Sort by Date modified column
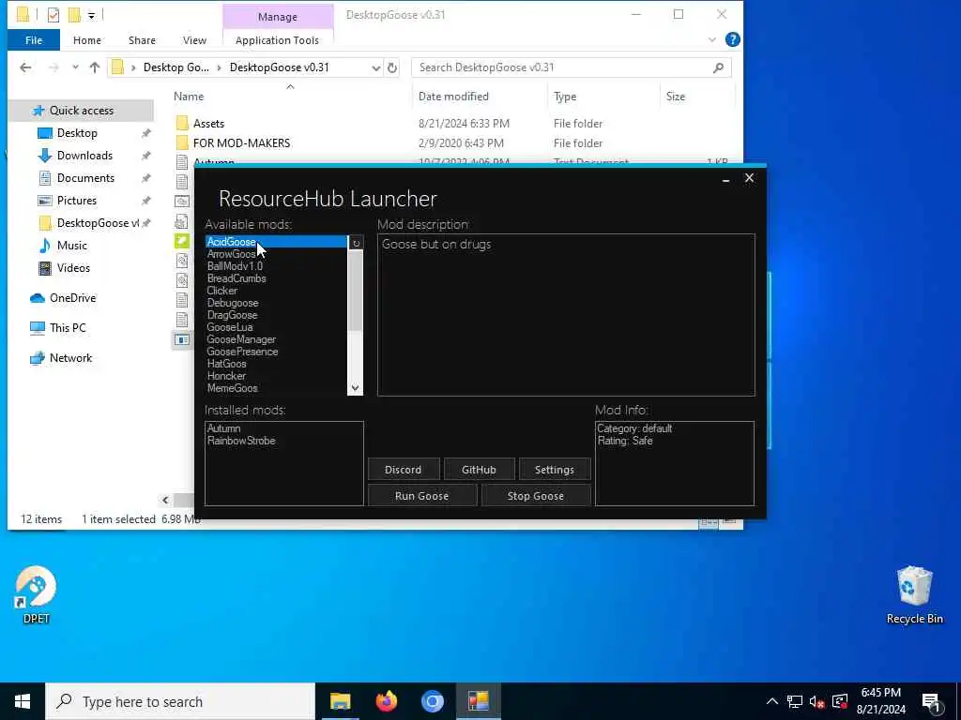 coord(453,97)
